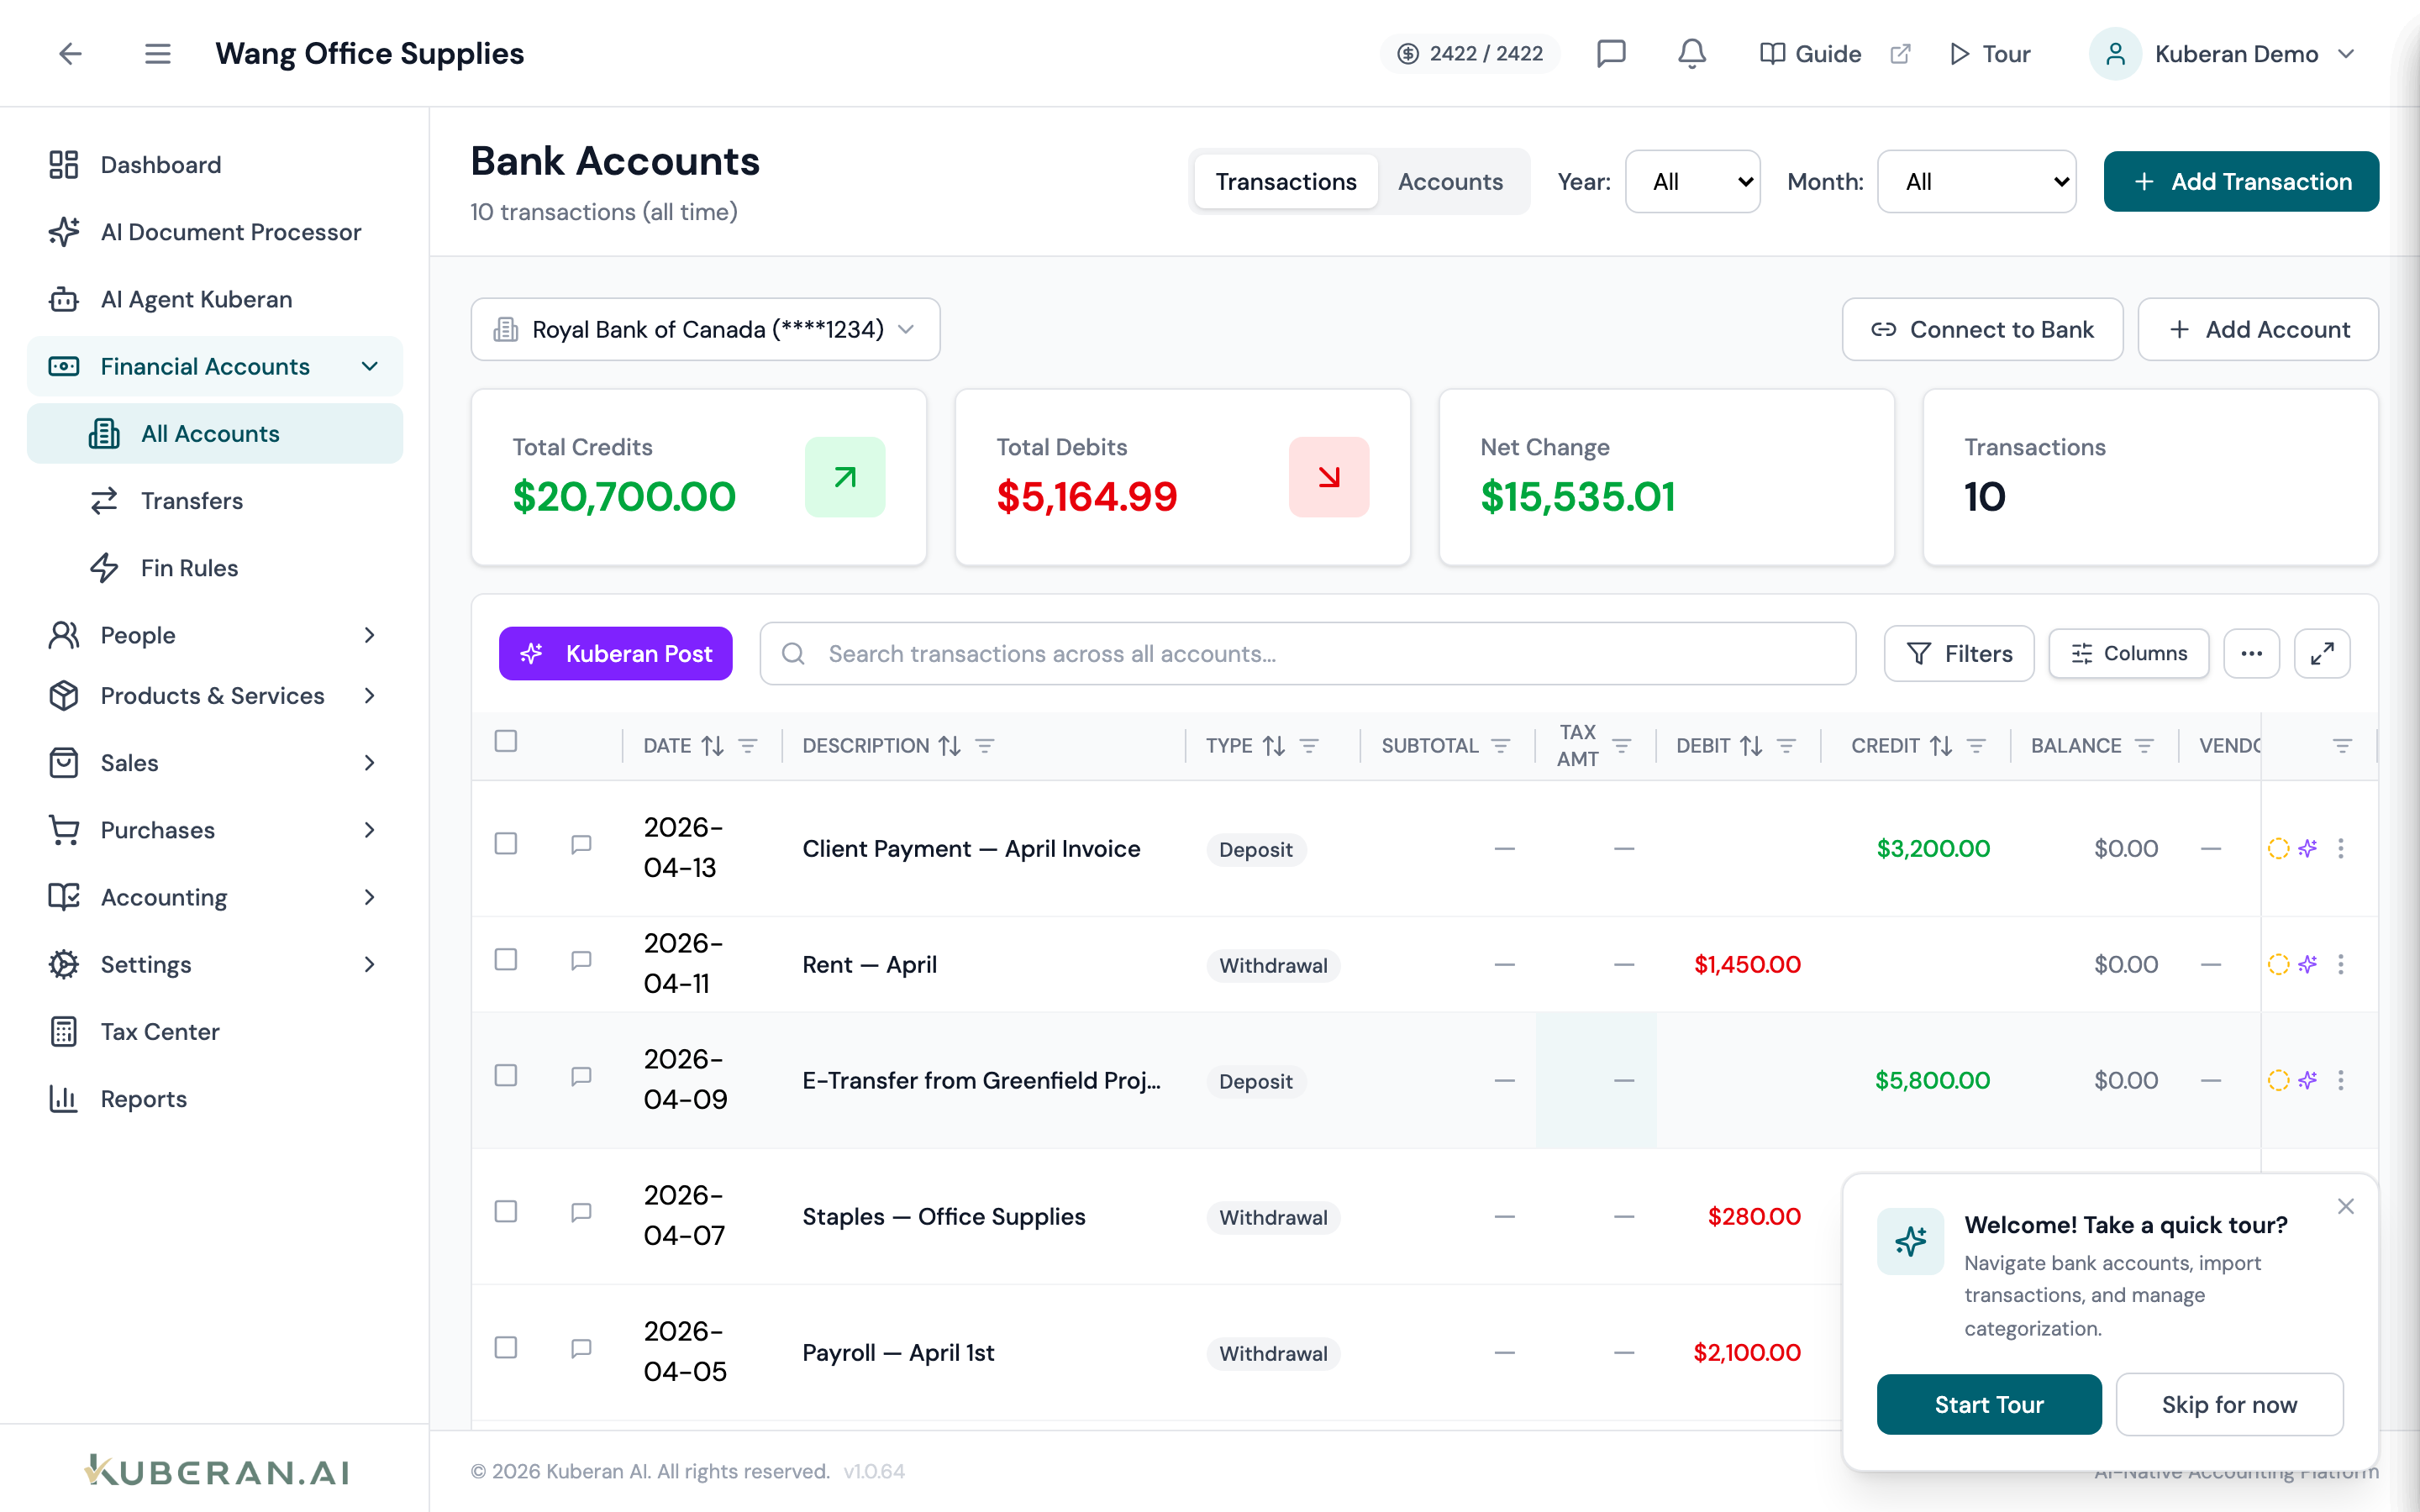Image resolution: width=2420 pixels, height=1512 pixels.
Task: Expand table to fullscreen
Action: (2322, 653)
